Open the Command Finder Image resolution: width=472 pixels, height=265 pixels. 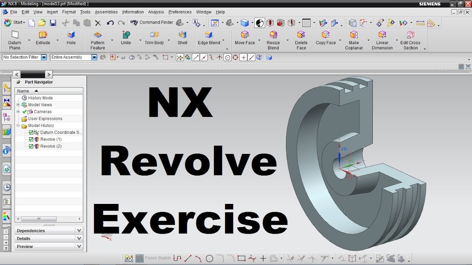tap(152, 22)
